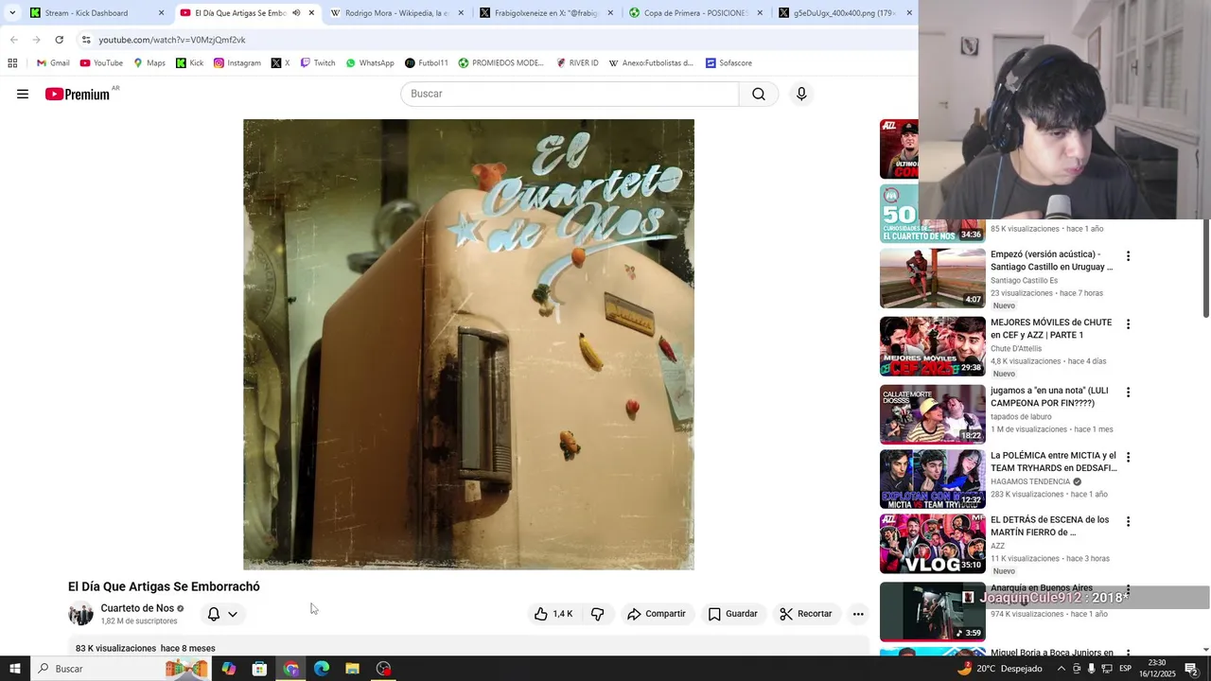Open options menu for EL DETRÁS DE ESCENA
Screen dimensions: 1211x681
tap(1128, 521)
